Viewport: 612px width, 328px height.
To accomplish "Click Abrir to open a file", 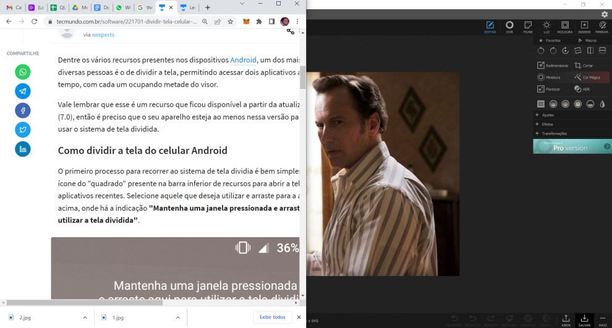I will 566,321.
